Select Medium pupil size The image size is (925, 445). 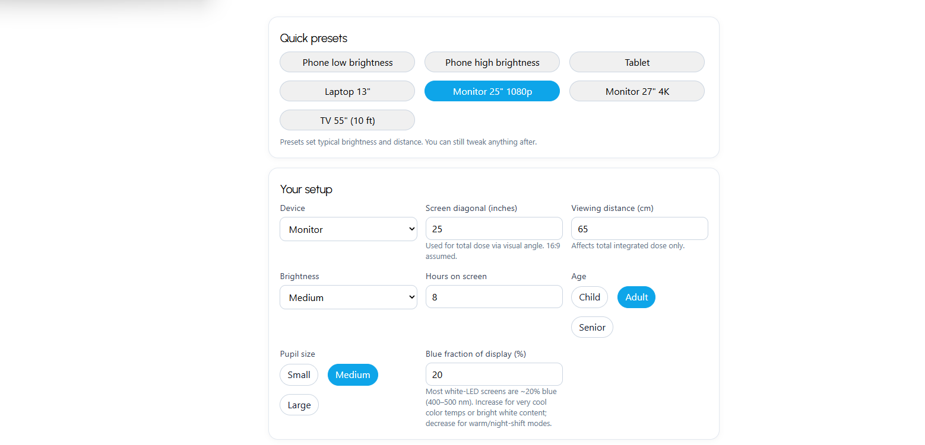pos(353,374)
